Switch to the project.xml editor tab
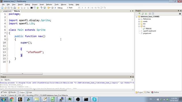This screenshot has height=102, width=182. (7, 11)
